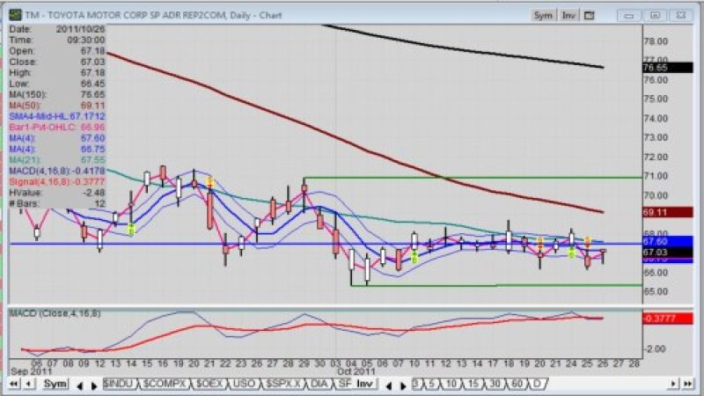Screen dimensions: 704x396
Task: Click the Sym button in the title bar
Action: point(543,15)
